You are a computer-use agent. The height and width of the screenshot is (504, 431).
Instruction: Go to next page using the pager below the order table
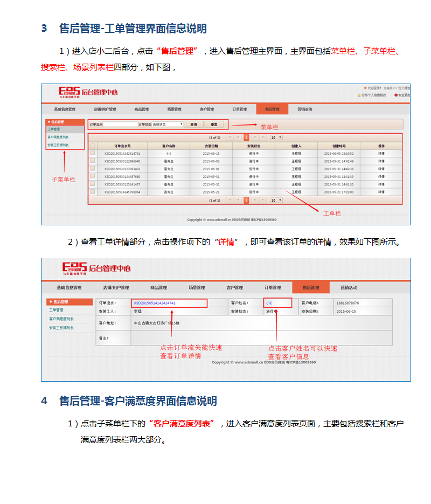255,200
